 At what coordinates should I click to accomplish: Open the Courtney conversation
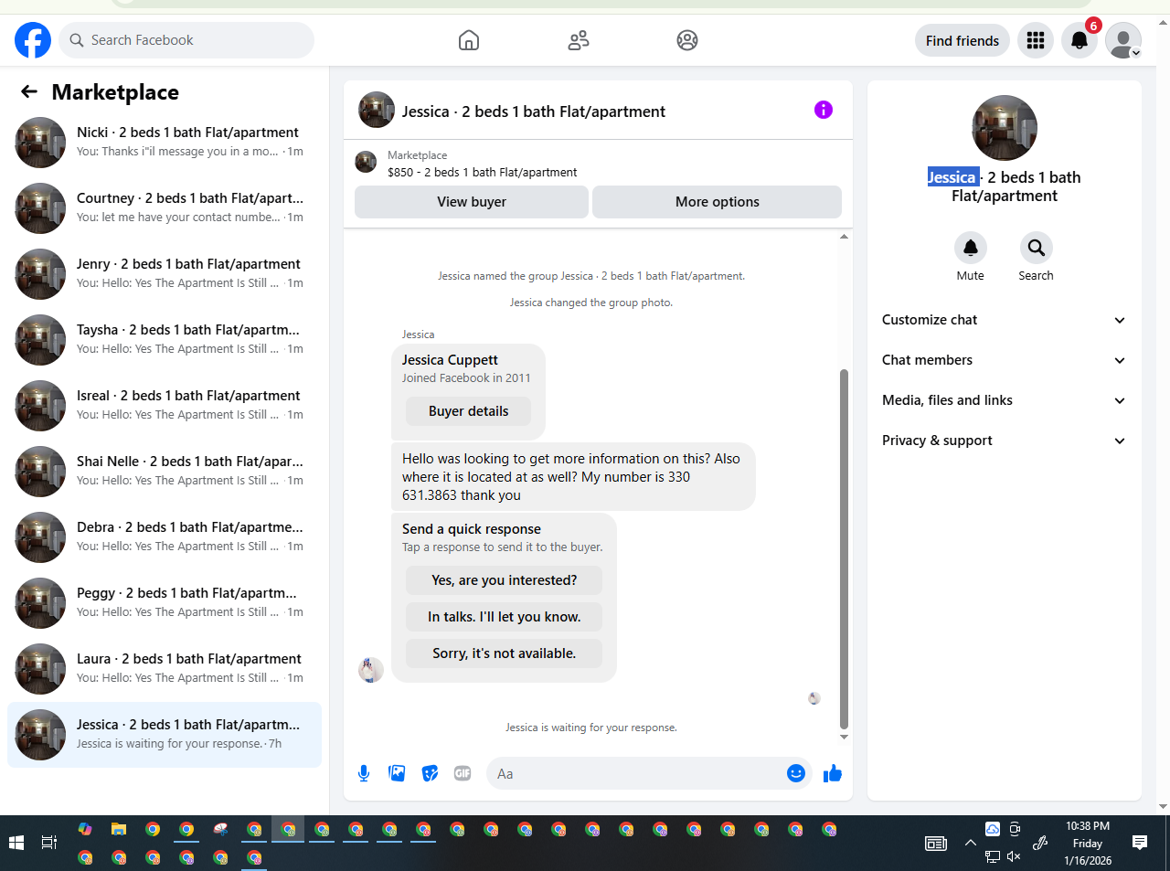coord(165,208)
